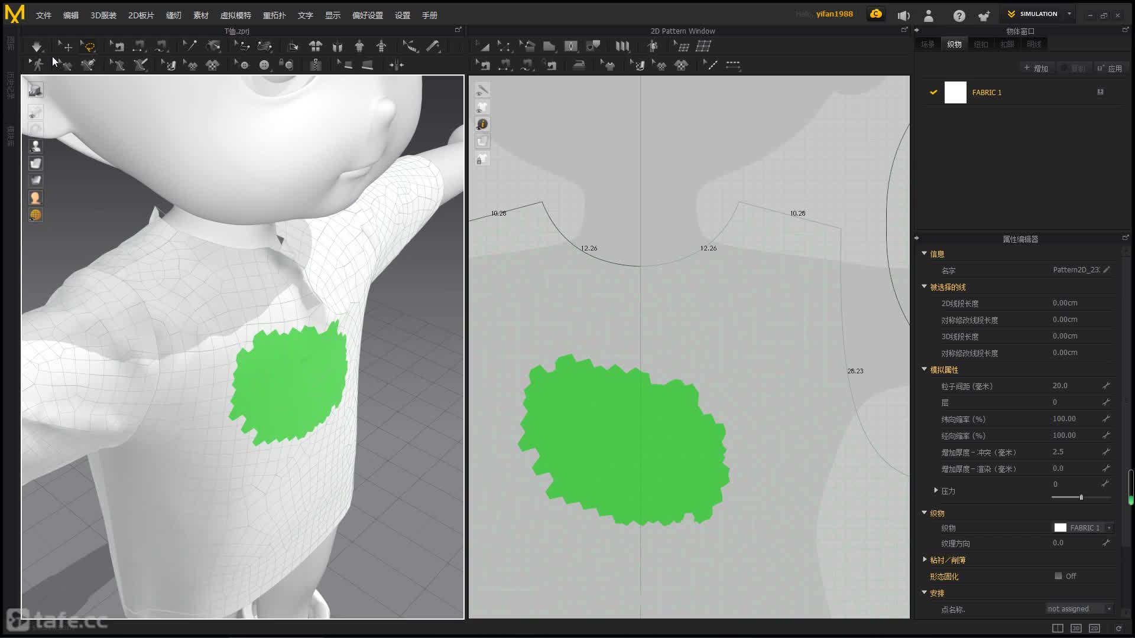Click the 增加 add fabric button
The image size is (1135, 638).
(1036, 69)
